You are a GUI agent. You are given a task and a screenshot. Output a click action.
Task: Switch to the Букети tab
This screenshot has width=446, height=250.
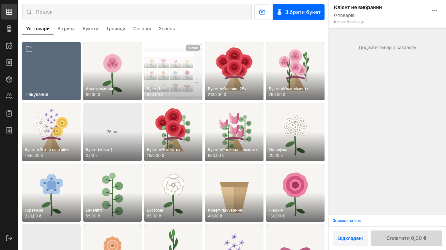(x=90, y=29)
